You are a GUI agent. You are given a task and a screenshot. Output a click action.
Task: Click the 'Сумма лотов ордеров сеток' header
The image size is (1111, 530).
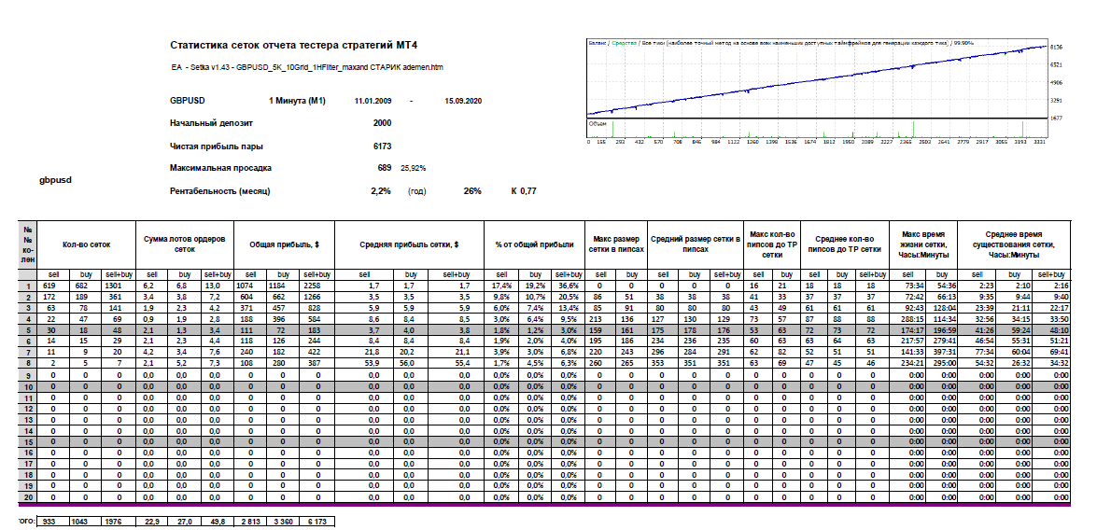pyautogui.click(x=184, y=244)
